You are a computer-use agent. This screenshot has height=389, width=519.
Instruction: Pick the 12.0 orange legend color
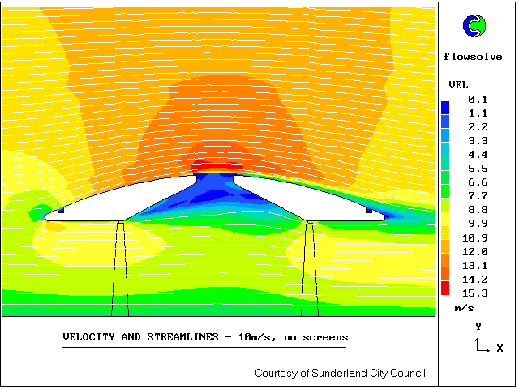pyautogui.click(x=446, y=251)
